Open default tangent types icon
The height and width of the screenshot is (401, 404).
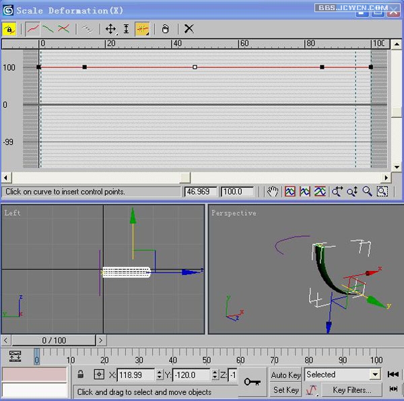coord(312,390)
